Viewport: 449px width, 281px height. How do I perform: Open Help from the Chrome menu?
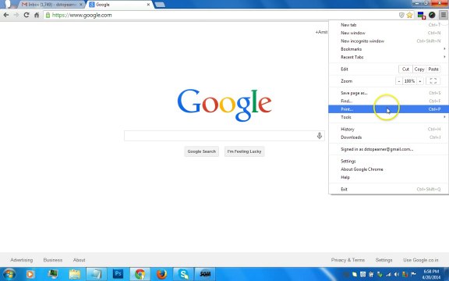pyautogui.click(x=388, y=177)
